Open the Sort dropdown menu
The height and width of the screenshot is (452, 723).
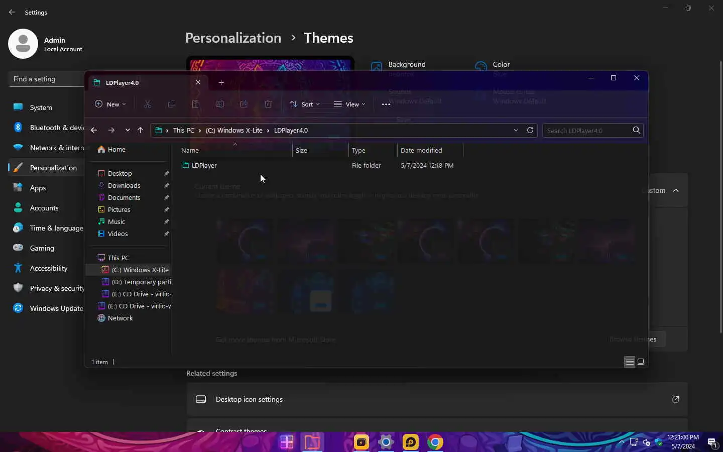305,104
